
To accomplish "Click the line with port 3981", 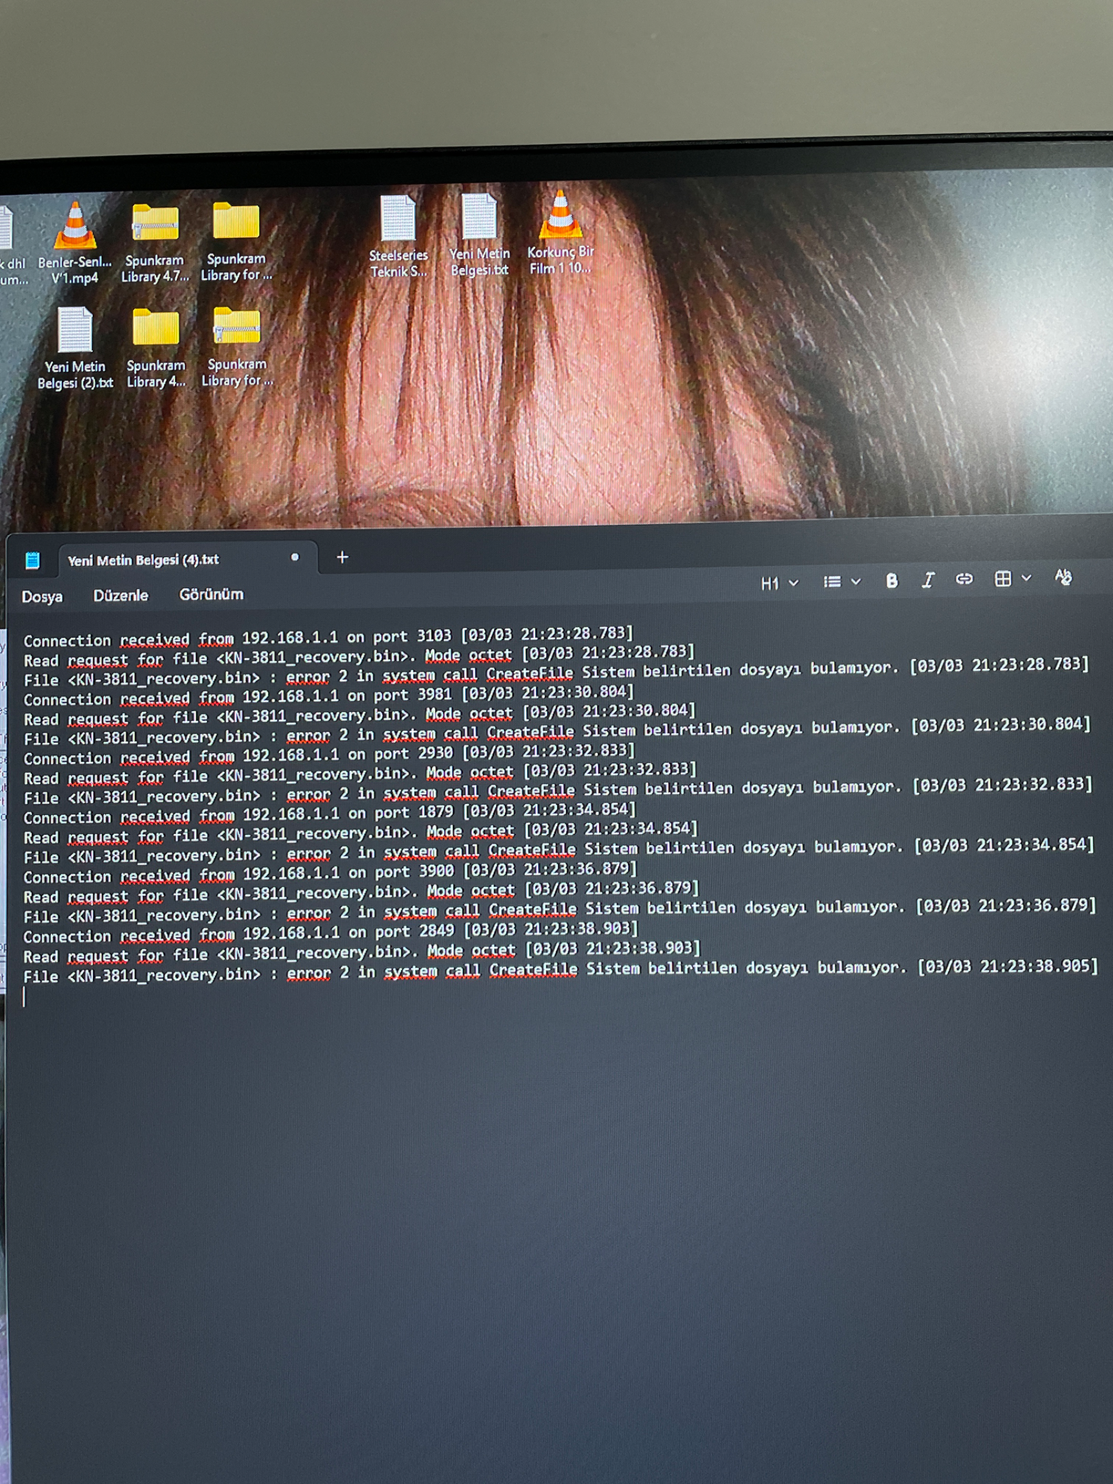I will pyautogui.click(x=328, y=695).
